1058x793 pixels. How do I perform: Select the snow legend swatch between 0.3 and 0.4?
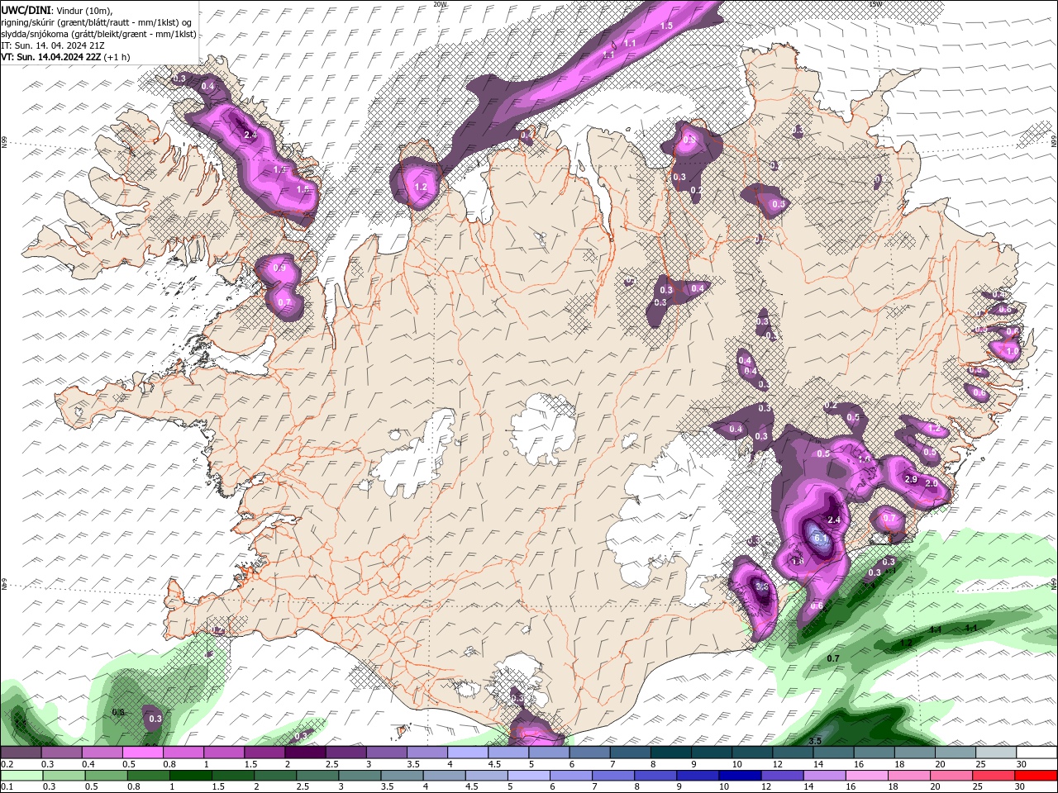click(62, 753)
